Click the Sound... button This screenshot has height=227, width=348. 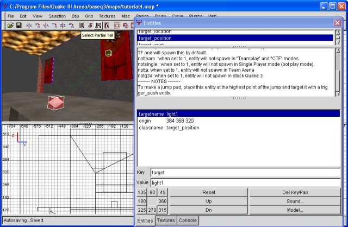pos(295,201)
